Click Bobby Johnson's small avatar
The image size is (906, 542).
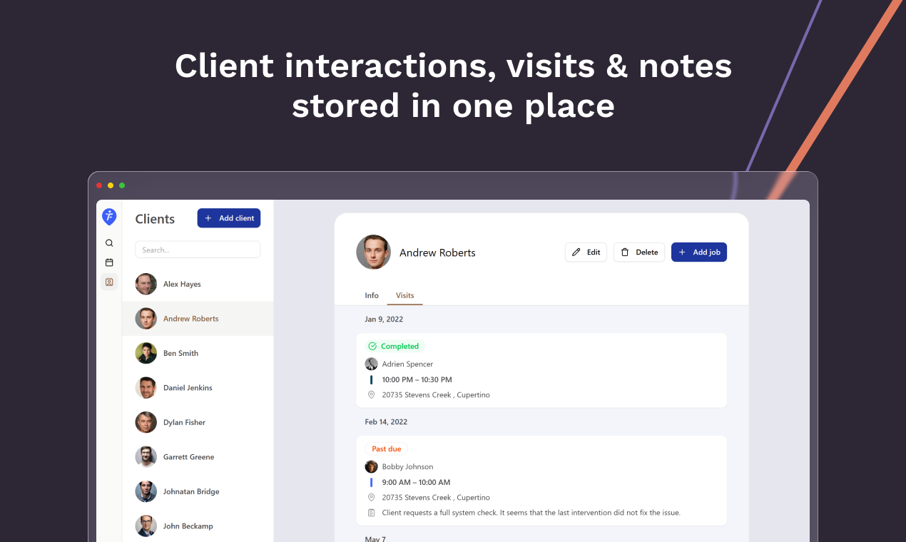371,466
